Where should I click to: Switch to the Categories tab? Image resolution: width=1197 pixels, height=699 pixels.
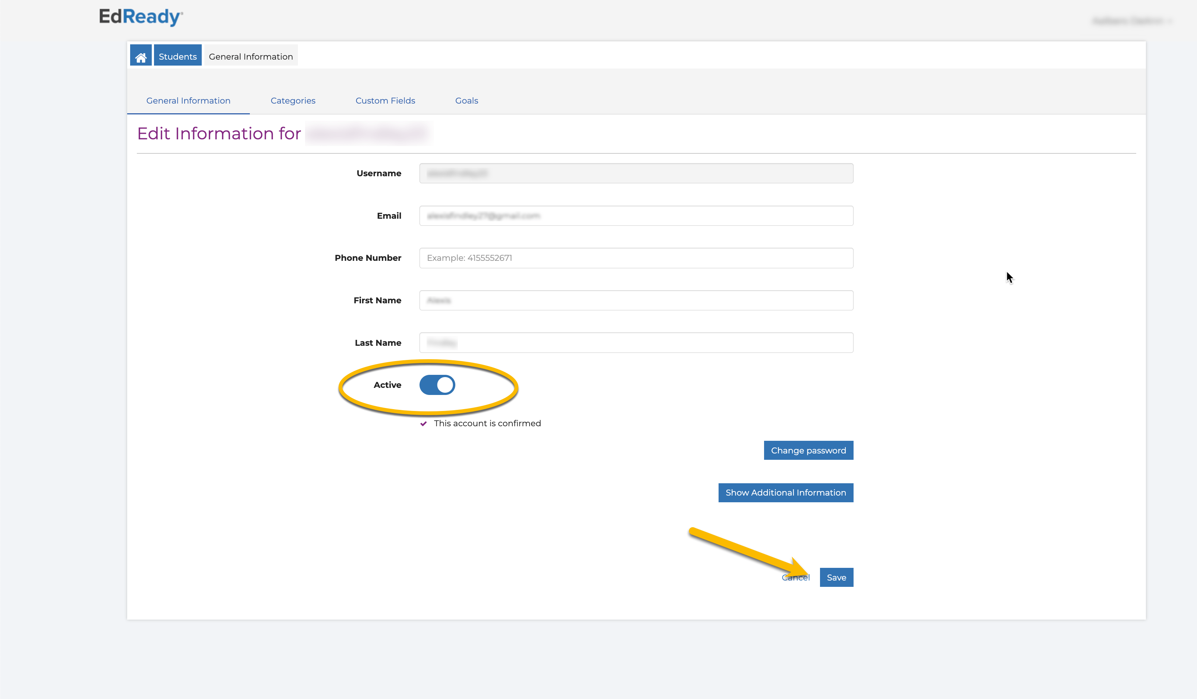coord(293,101)
